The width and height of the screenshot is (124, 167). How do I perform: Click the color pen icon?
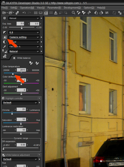pos(5,47)
